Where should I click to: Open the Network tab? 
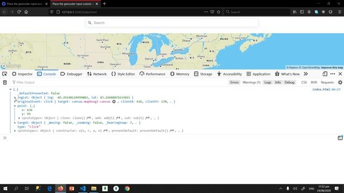[97, 74]
